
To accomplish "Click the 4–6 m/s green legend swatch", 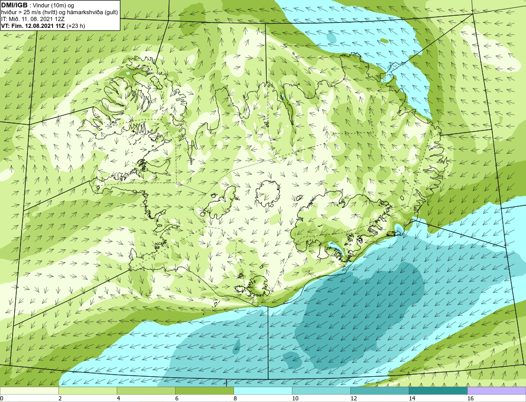I will point(146,390).
